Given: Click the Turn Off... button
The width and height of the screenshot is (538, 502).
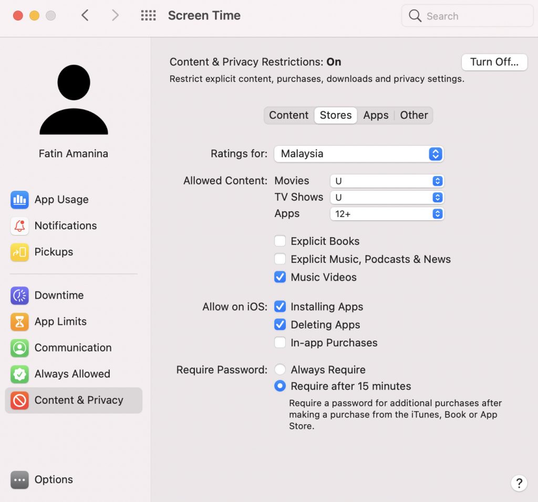Looking at the screenshot, I should pos(494,62).
